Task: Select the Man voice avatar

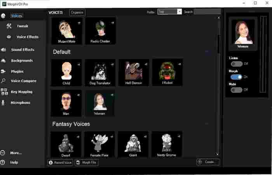Action: [x=66, y=103]
